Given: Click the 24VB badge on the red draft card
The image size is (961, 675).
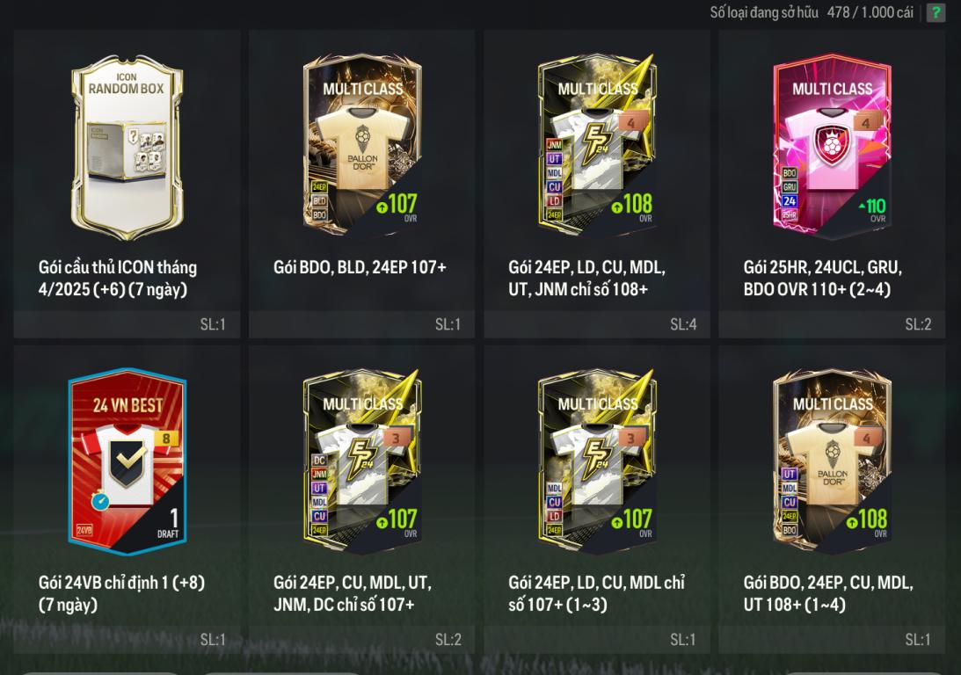Looking at the screenshot, I should (x=84, y=530).
